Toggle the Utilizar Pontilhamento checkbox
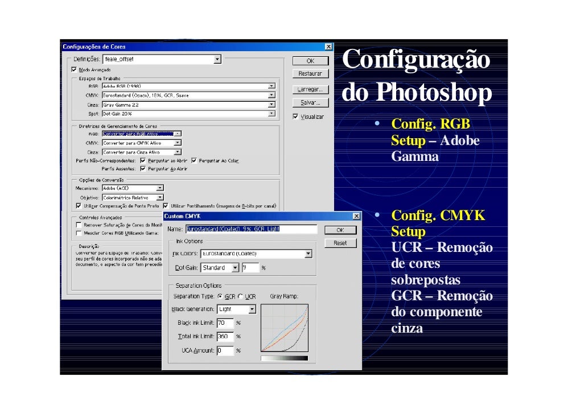The width and height of the screenshot is (568, 414). (x=166, y=206)
